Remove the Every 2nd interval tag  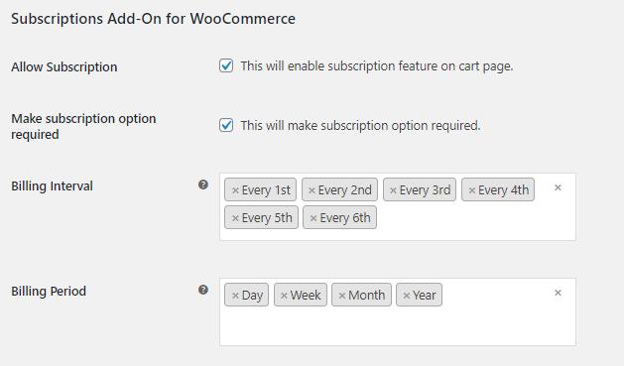[x=312, y=190]
